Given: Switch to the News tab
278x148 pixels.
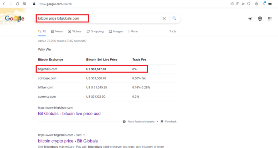Looking at the screenshot, I should click(x=57, y=32).
